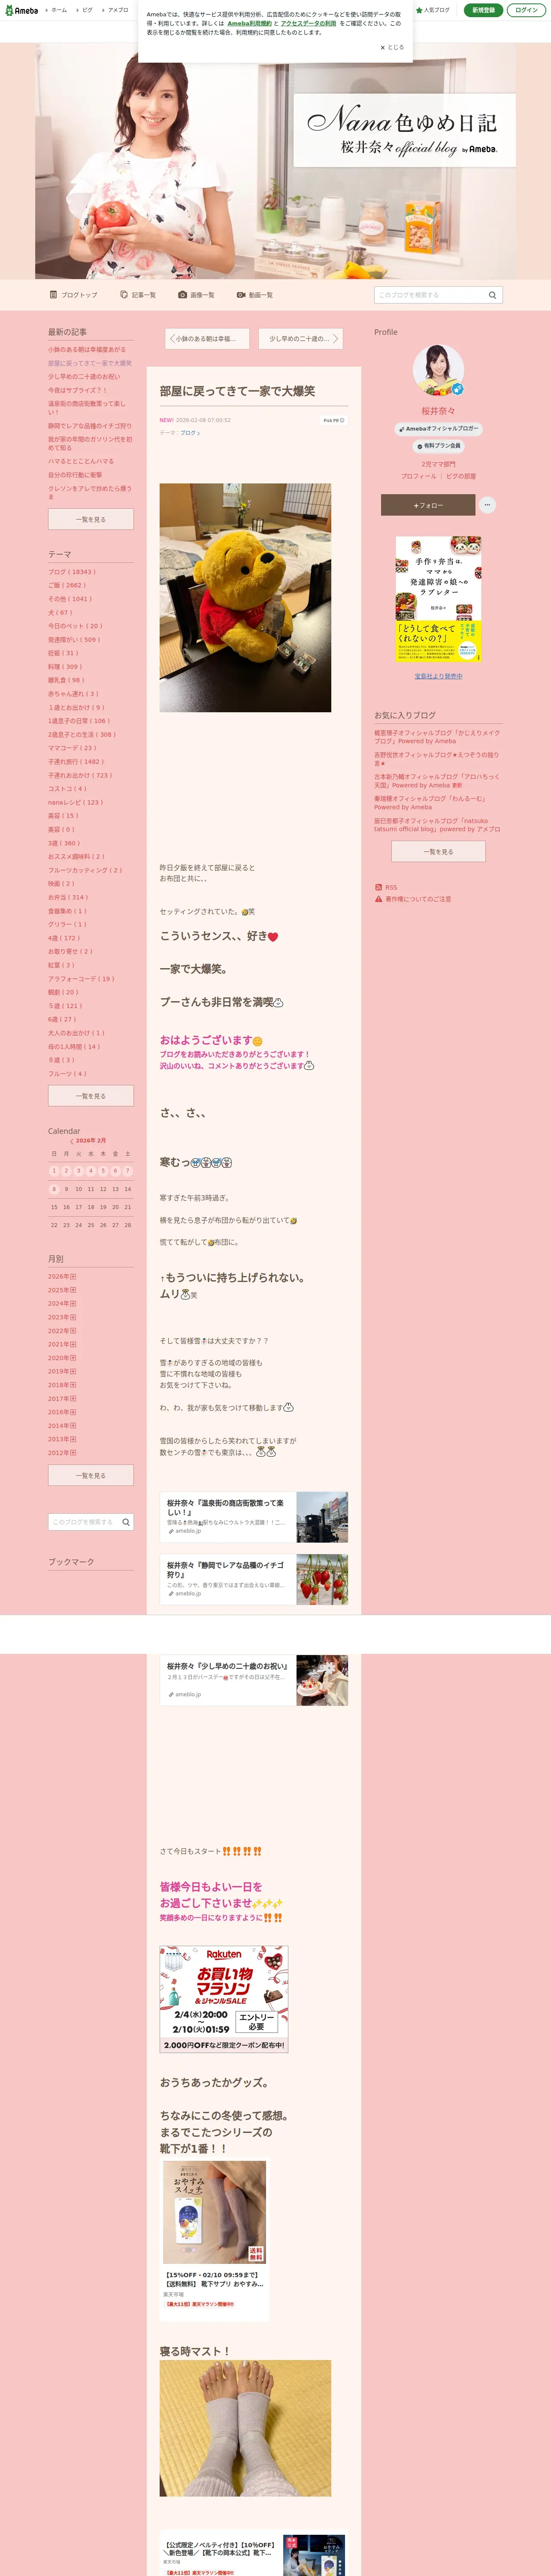Open the 記事一覧 tab
This screenshot has width=551, height=2576.
(x=138, y=295)
